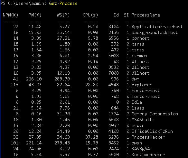The width and height of the screenshot is (188, 158).
Task: Select the Id column header
Action: pos(116,15)
